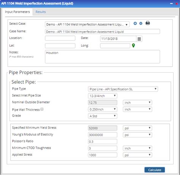Click the max 850 characters note
This screenshot has width=180, height=175.
tap(21, 57)
